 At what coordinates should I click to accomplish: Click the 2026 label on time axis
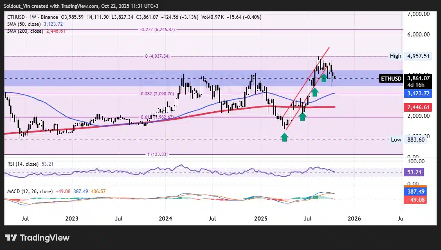(354, 219)
